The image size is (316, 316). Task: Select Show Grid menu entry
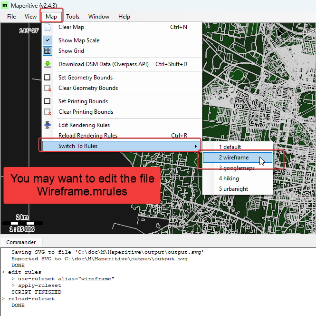tap(122, 51)
